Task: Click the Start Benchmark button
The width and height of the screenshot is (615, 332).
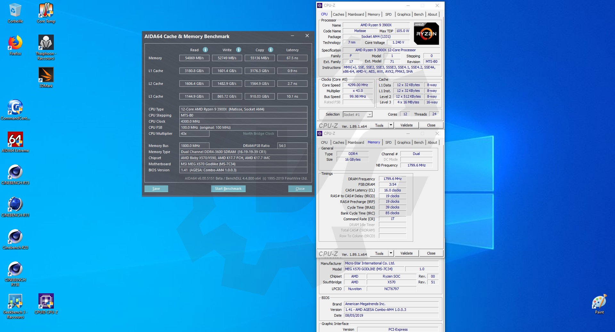Action: coord(228,189)
